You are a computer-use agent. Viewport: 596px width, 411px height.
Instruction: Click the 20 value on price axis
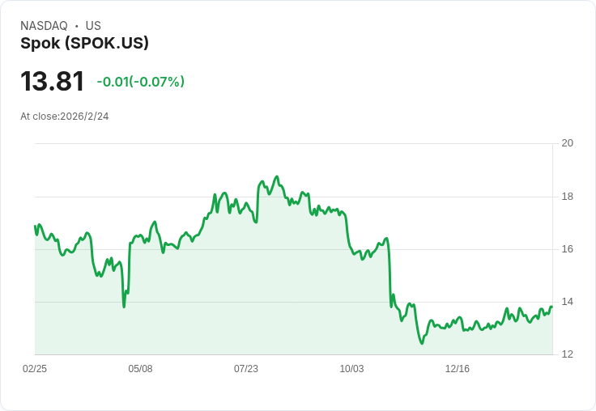pyautogui.click(x=568, y=143)
